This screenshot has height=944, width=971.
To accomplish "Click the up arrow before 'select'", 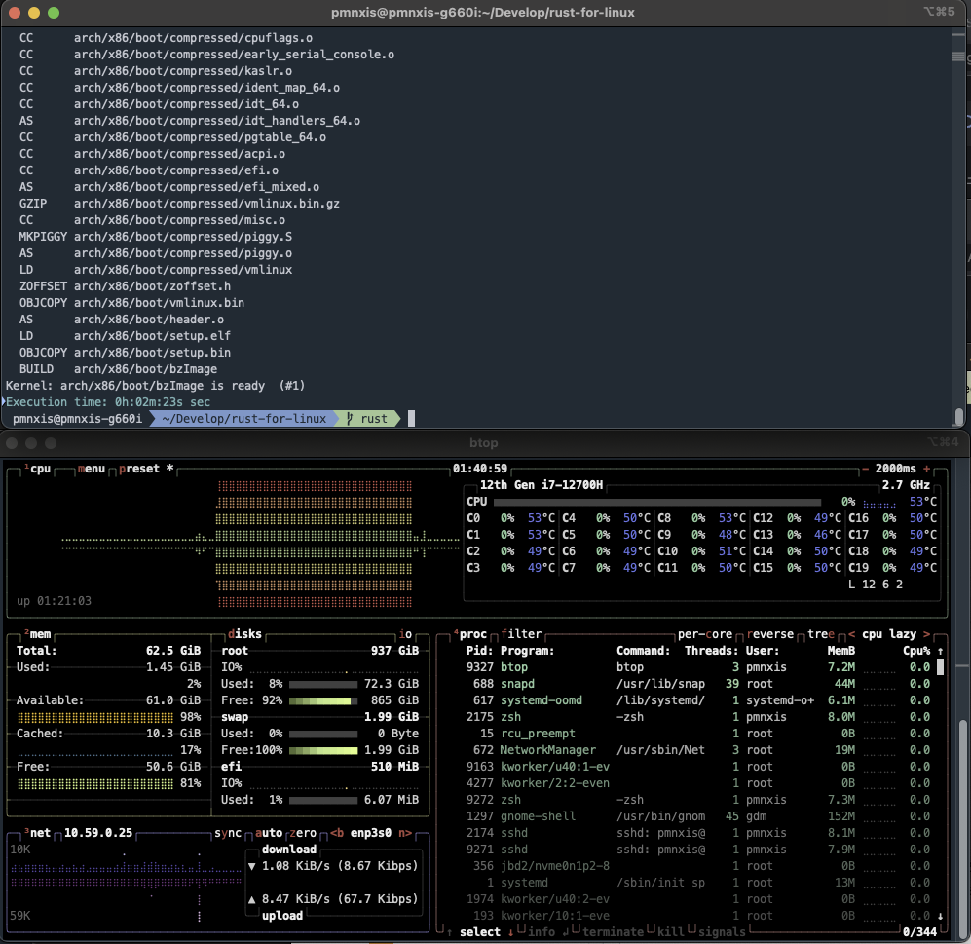I will pyautogui.click(x=449, y=932).
